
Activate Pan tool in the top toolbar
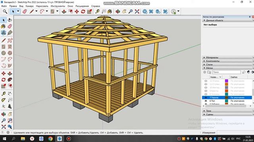pyautogui.click(x=124, y=11)
